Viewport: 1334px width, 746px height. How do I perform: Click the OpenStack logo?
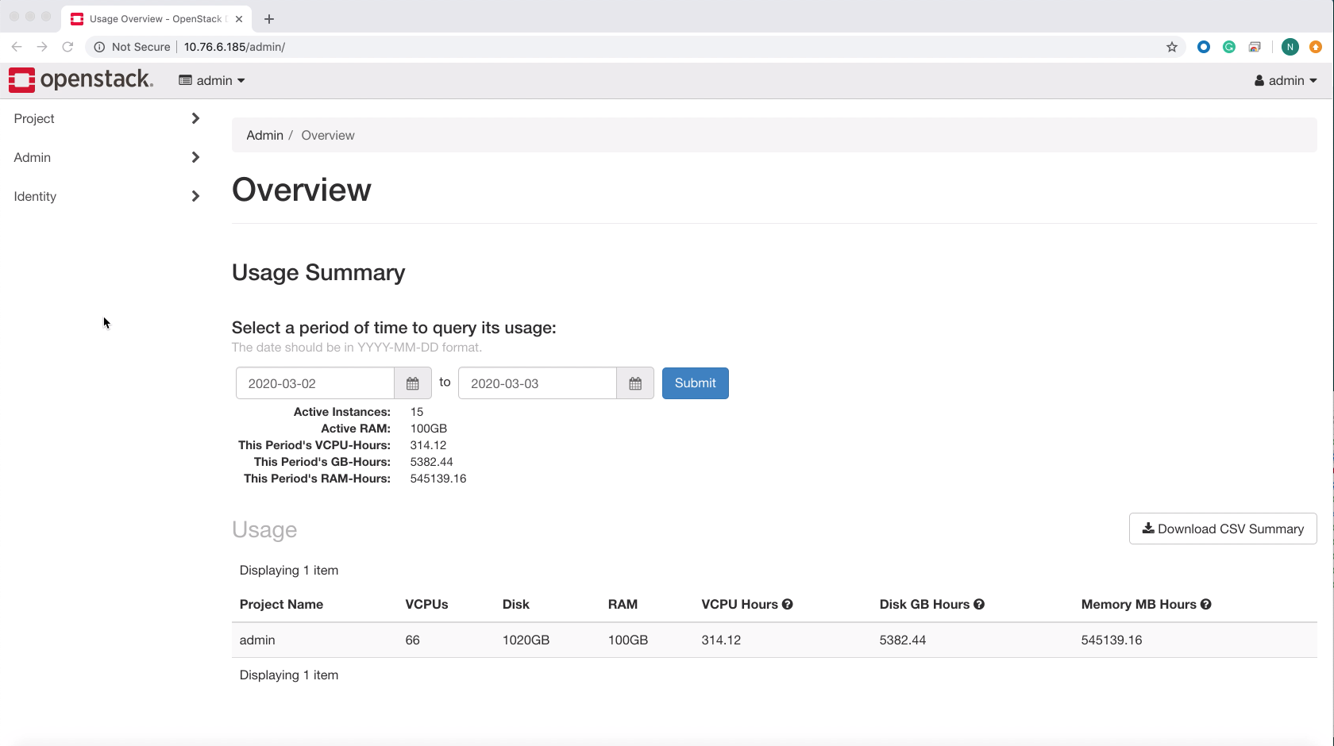(x=80, y=80)
